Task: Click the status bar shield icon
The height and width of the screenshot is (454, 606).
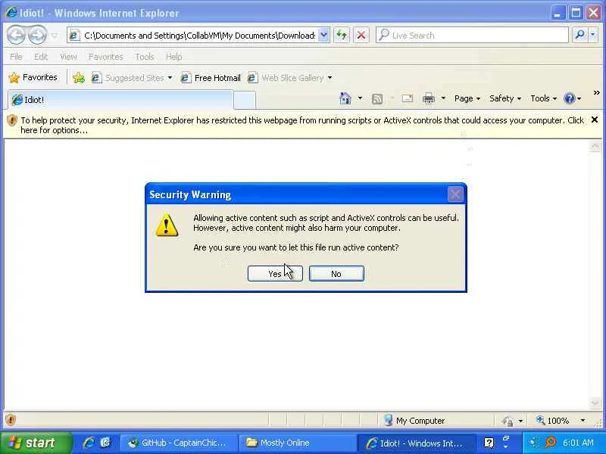Action: coord(11,420)
